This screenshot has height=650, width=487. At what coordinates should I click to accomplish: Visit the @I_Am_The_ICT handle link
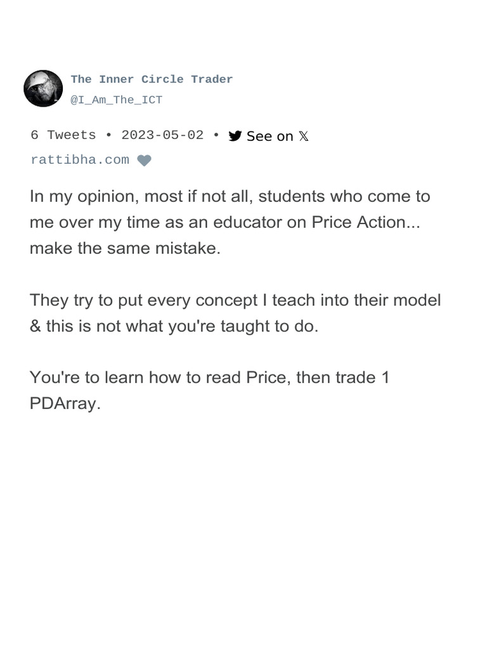[116, 100]
